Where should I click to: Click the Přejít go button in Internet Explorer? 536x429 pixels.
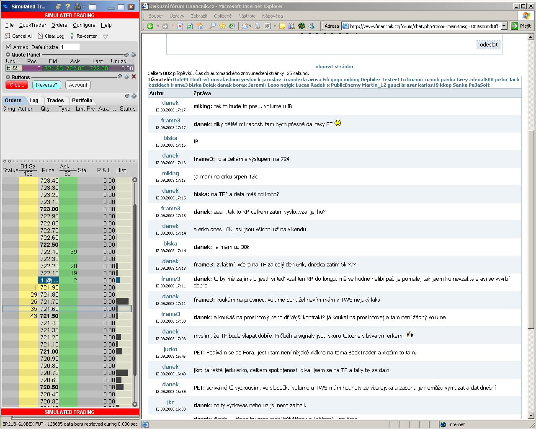click(521, 26)
